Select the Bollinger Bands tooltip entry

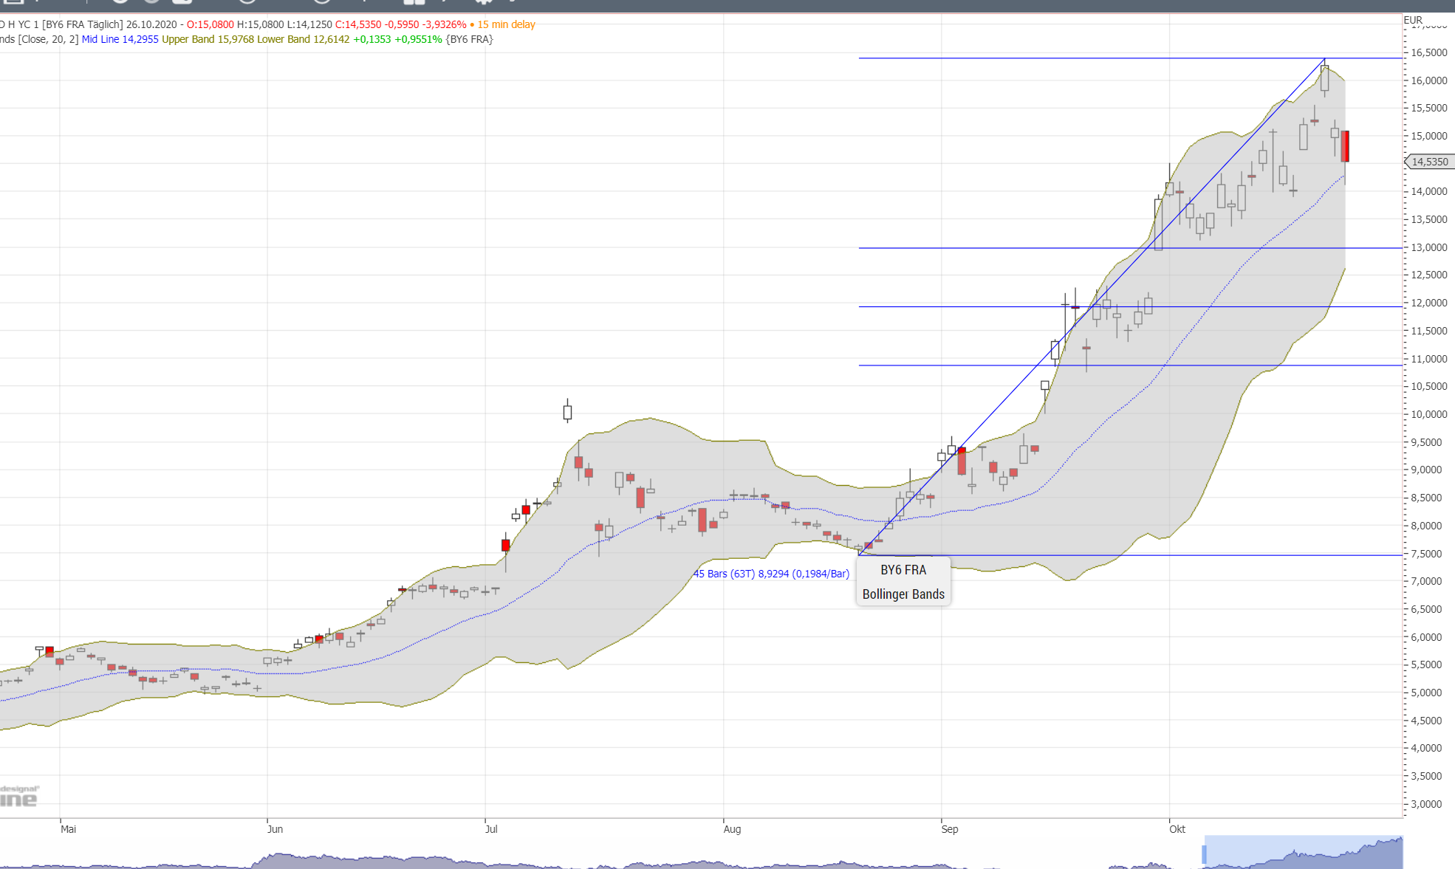tap(903, 594)
